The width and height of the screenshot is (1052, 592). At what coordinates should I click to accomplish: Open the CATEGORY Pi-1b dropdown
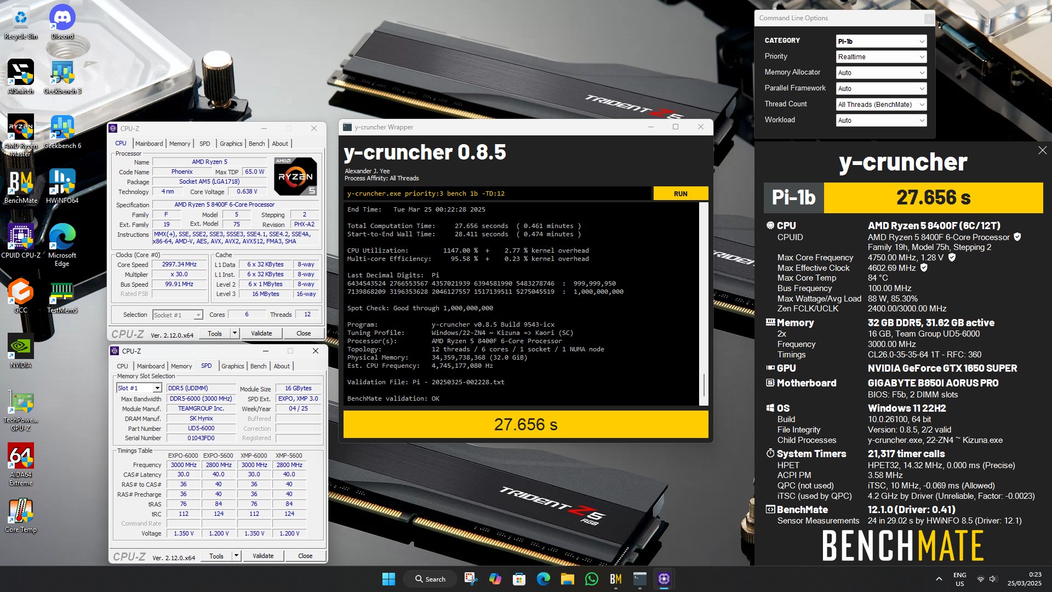[x=881, y=41]
